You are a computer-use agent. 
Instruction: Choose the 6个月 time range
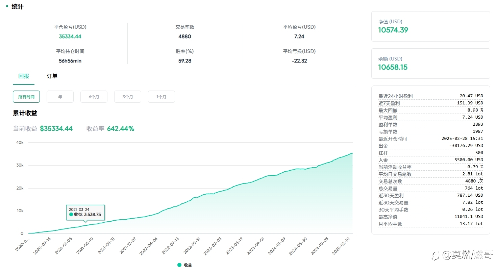94,97
